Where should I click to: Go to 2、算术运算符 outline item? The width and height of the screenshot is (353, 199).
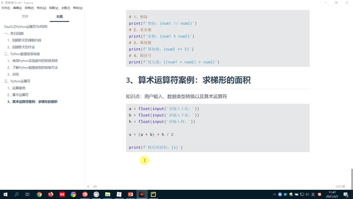[x=18, y=95]
